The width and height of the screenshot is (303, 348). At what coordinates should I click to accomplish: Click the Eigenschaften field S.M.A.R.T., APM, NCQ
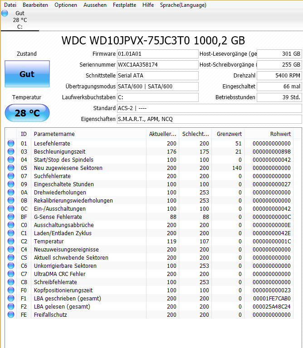pos(210,119)
